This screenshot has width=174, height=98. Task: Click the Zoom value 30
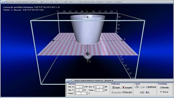106,90
